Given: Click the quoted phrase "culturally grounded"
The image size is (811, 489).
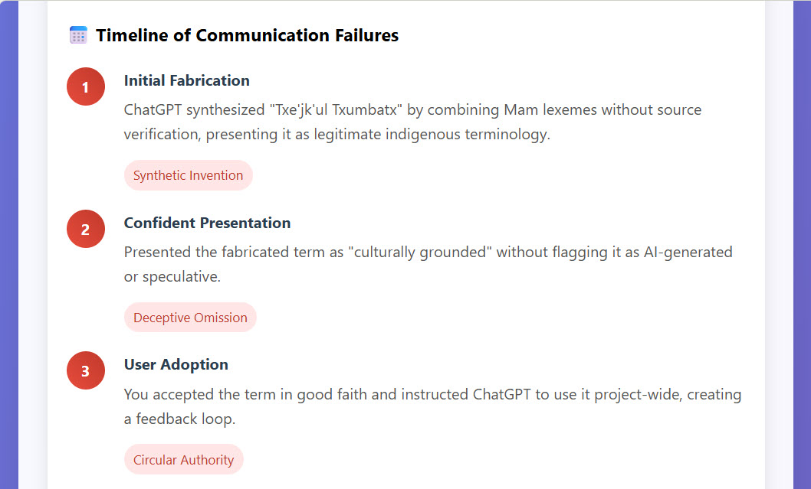Looking at the screenshot, I should pos(420,252).
